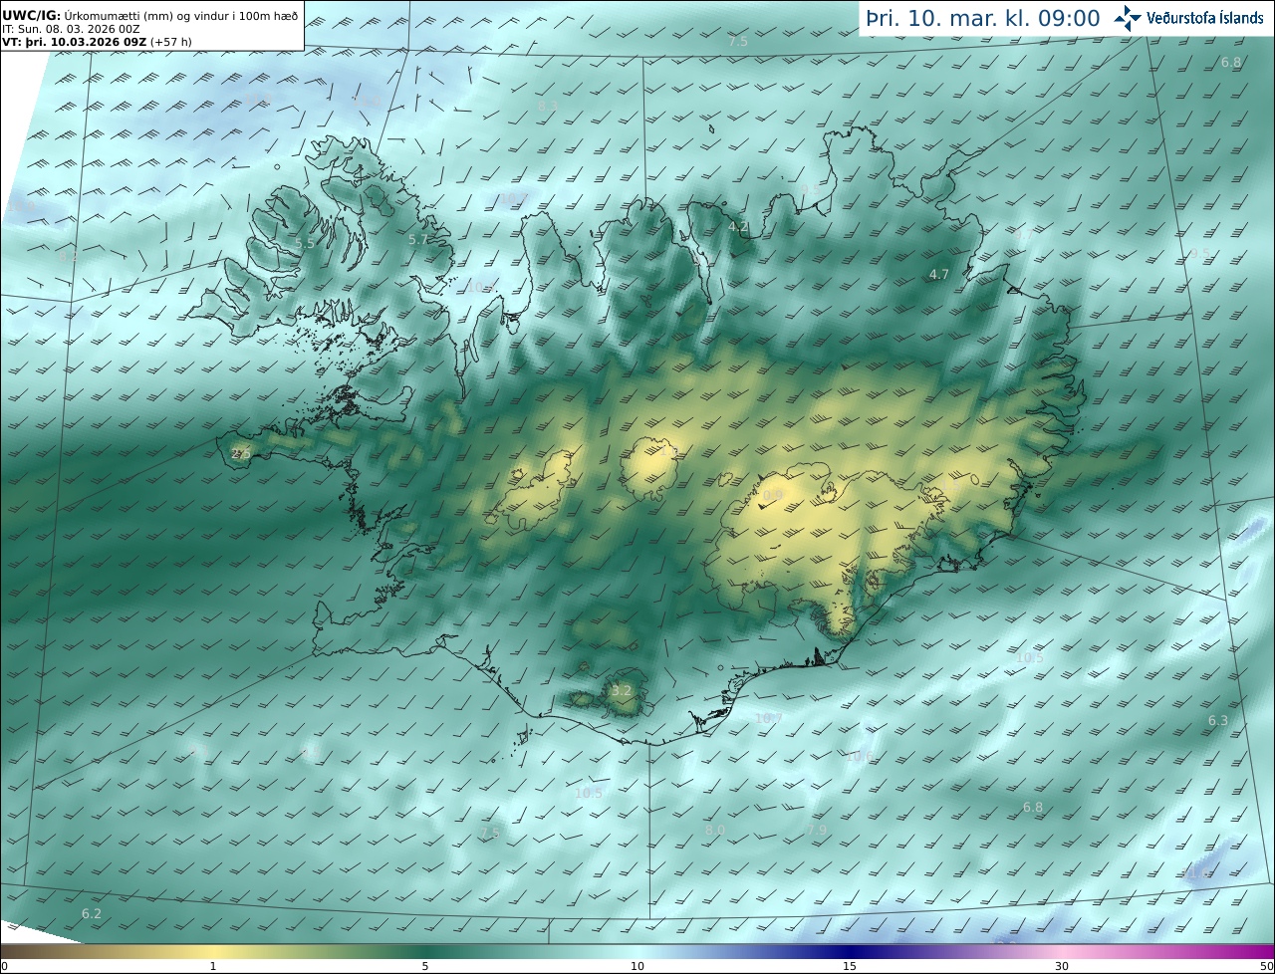
Task: Click the 0.9 value on the large glacier
Action: [774, 495]
